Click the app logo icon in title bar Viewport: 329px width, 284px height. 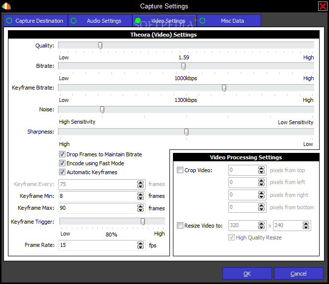click(6, 6)
